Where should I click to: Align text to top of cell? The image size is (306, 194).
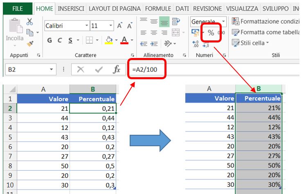pyautogui.click(x=144, y=21)
